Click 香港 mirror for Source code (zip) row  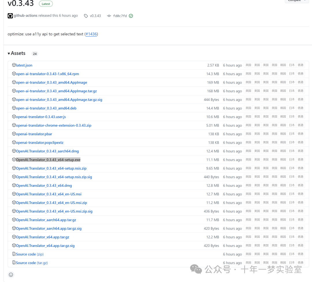[x=300, y=254]
